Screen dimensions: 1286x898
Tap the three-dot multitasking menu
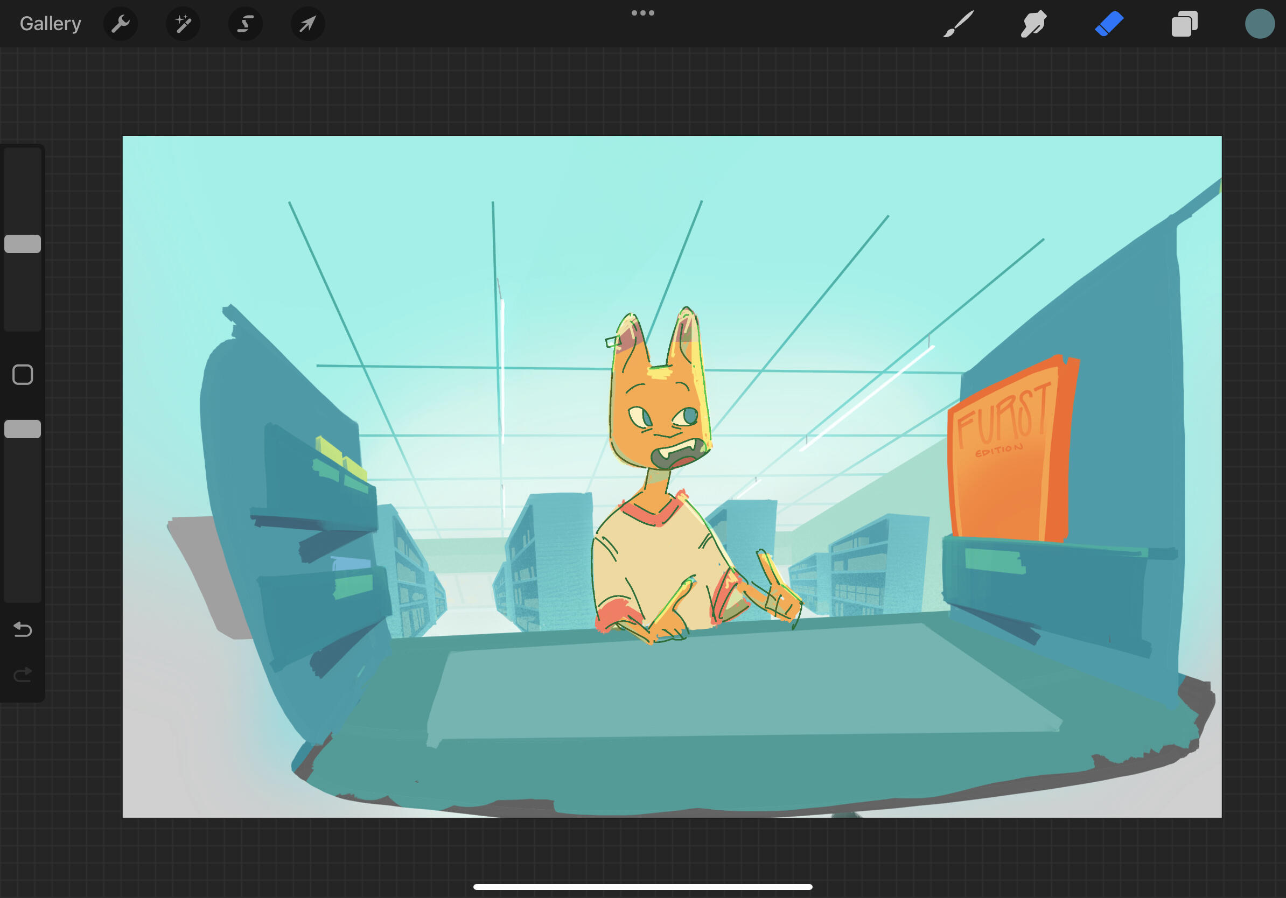[x=642, y=13]
